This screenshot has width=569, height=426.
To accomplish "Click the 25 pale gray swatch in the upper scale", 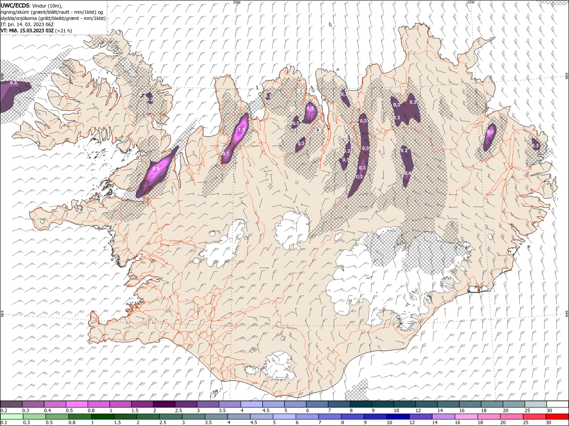I will coord(536,404).
